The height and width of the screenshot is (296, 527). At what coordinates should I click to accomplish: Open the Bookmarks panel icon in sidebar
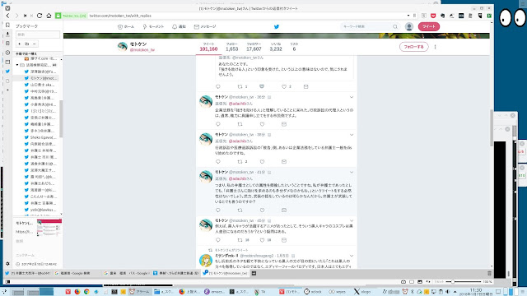(7, 25)
